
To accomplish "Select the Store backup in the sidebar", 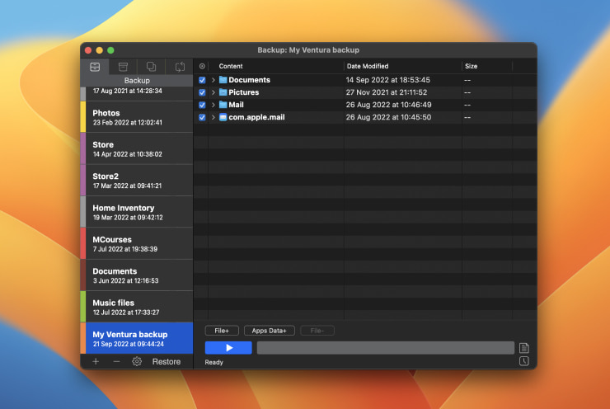I will pos(137,148).
